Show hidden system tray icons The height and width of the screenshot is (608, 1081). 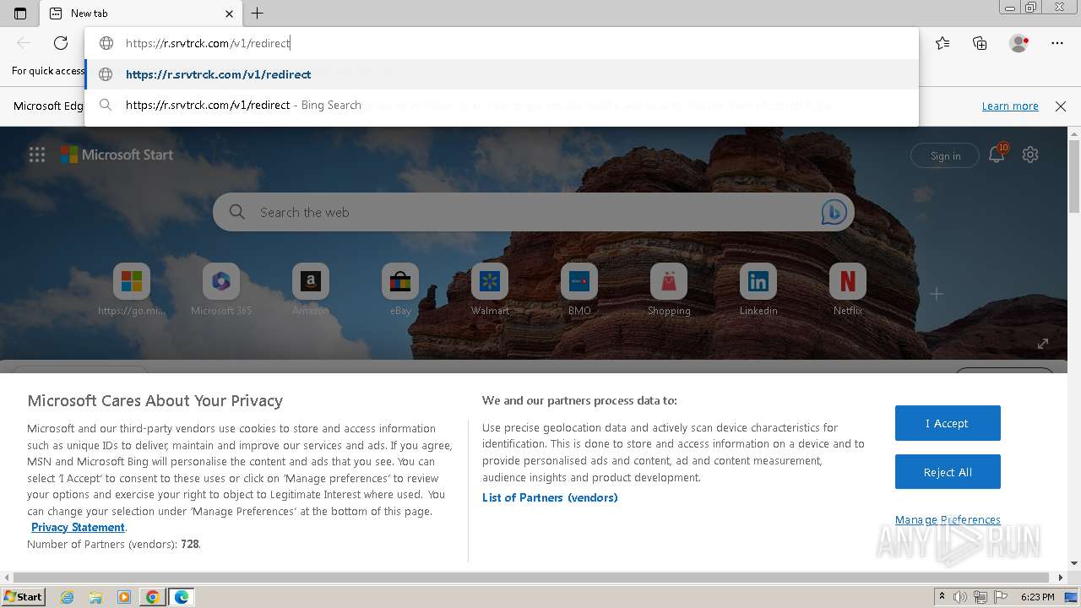pos(942,597)
